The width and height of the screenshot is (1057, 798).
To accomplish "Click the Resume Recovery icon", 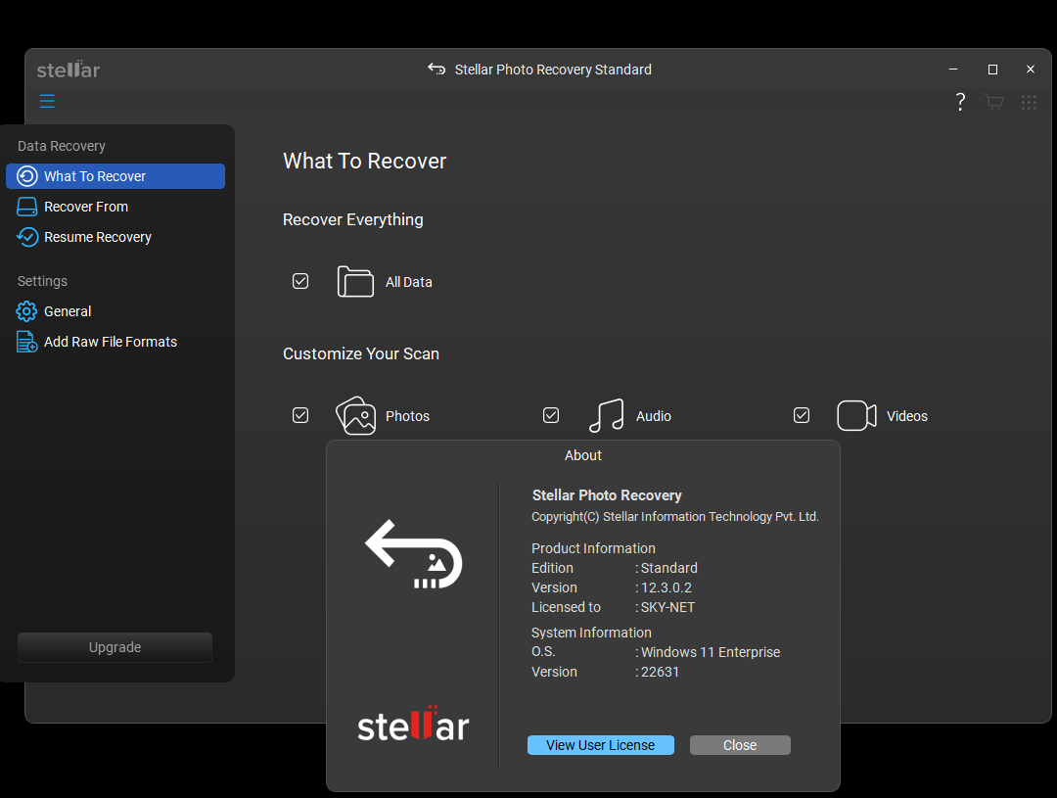I will pos(27,237).
